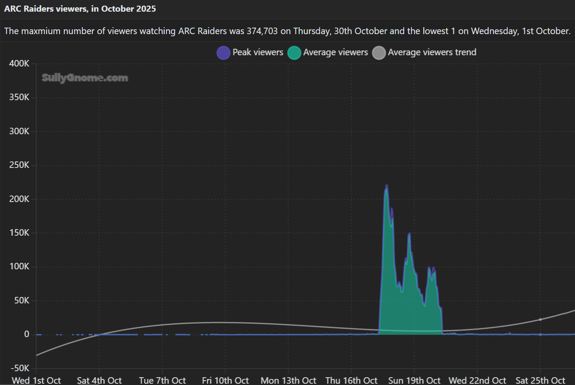Click the Fri 10th Oct axis label
The width and height of the screenshot is (575, 385).
click(x=225, y=380)
